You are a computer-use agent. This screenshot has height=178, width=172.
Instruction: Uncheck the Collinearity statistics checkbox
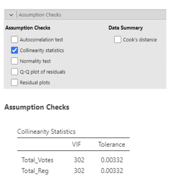(x=14, y=50)
